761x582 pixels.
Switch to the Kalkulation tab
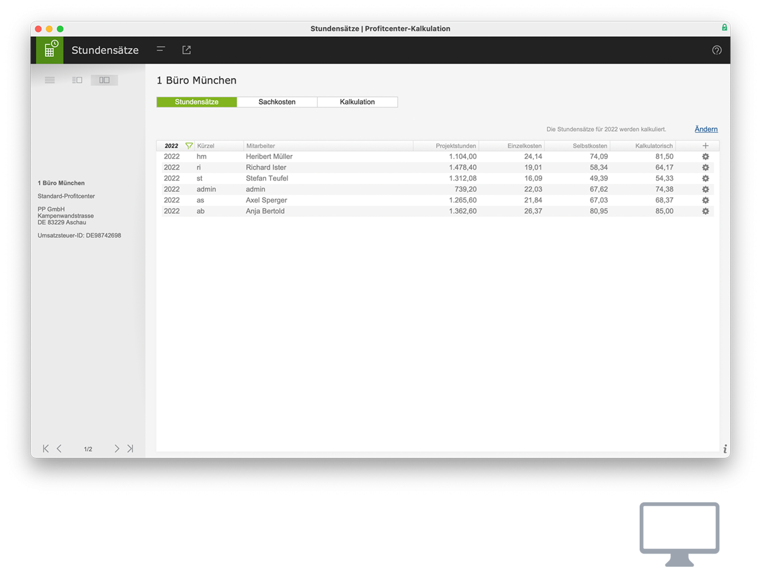tap(357, 102)
